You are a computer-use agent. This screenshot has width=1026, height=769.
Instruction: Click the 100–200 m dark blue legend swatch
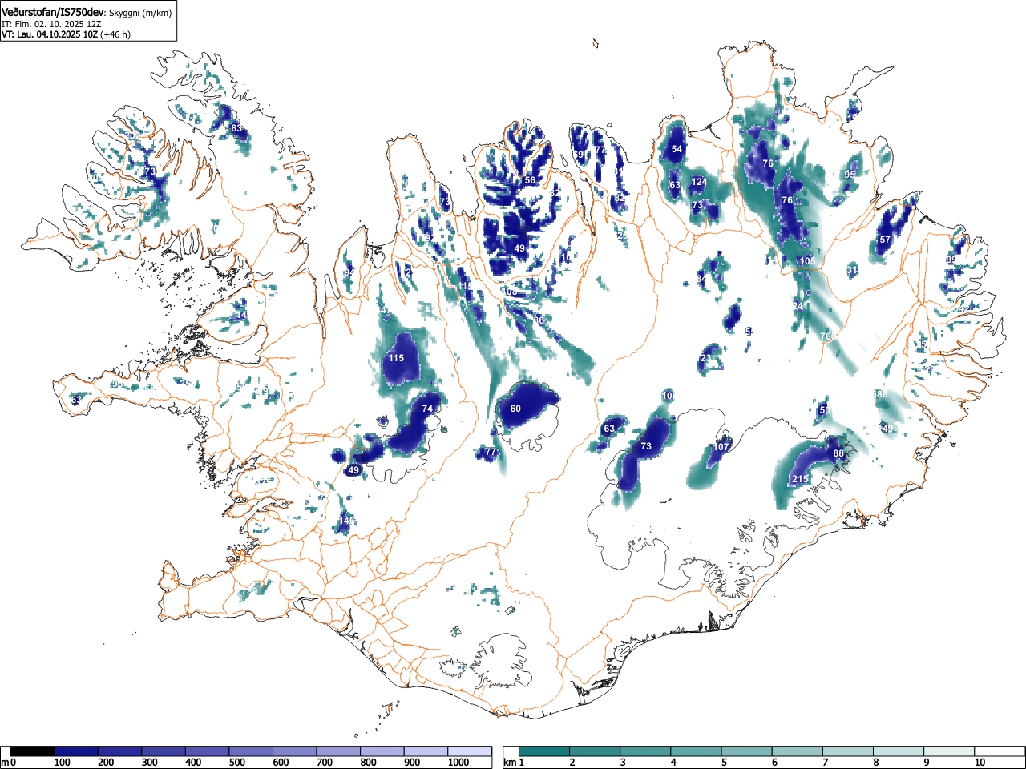click(x=76, y=751)
